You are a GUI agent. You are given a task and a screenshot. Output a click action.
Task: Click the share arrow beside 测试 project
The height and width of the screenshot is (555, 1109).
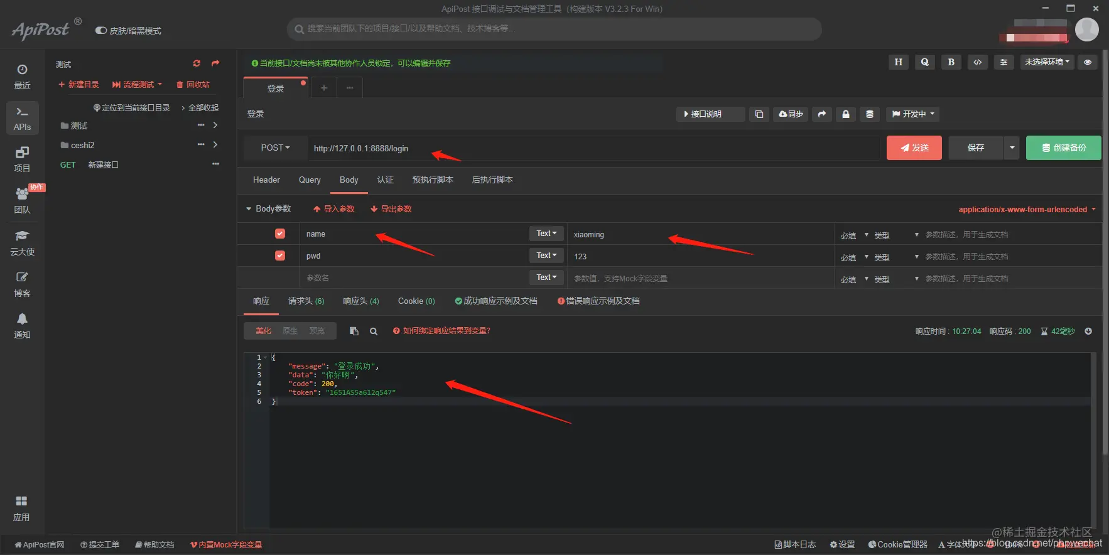(x=215, y=63)
